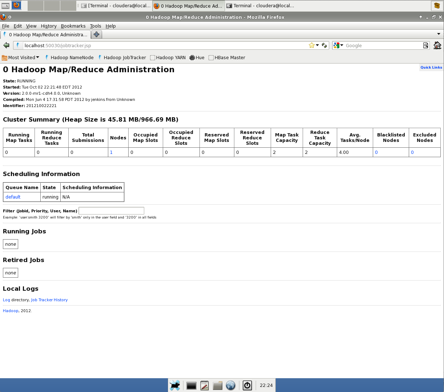Image resolution: width=444 pixels, height=392 pixels.
Task: Open the Tools menu
Action: (x=96, y=26)
